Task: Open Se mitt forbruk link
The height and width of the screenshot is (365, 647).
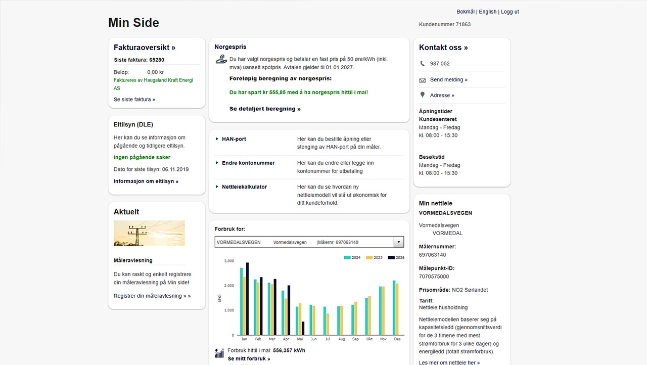Action: pos(249,359)
